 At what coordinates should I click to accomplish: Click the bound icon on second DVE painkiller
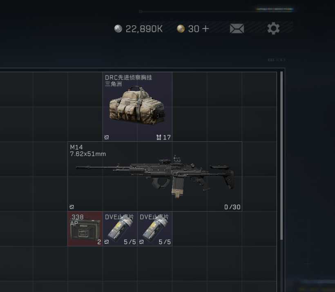point(141,242)
